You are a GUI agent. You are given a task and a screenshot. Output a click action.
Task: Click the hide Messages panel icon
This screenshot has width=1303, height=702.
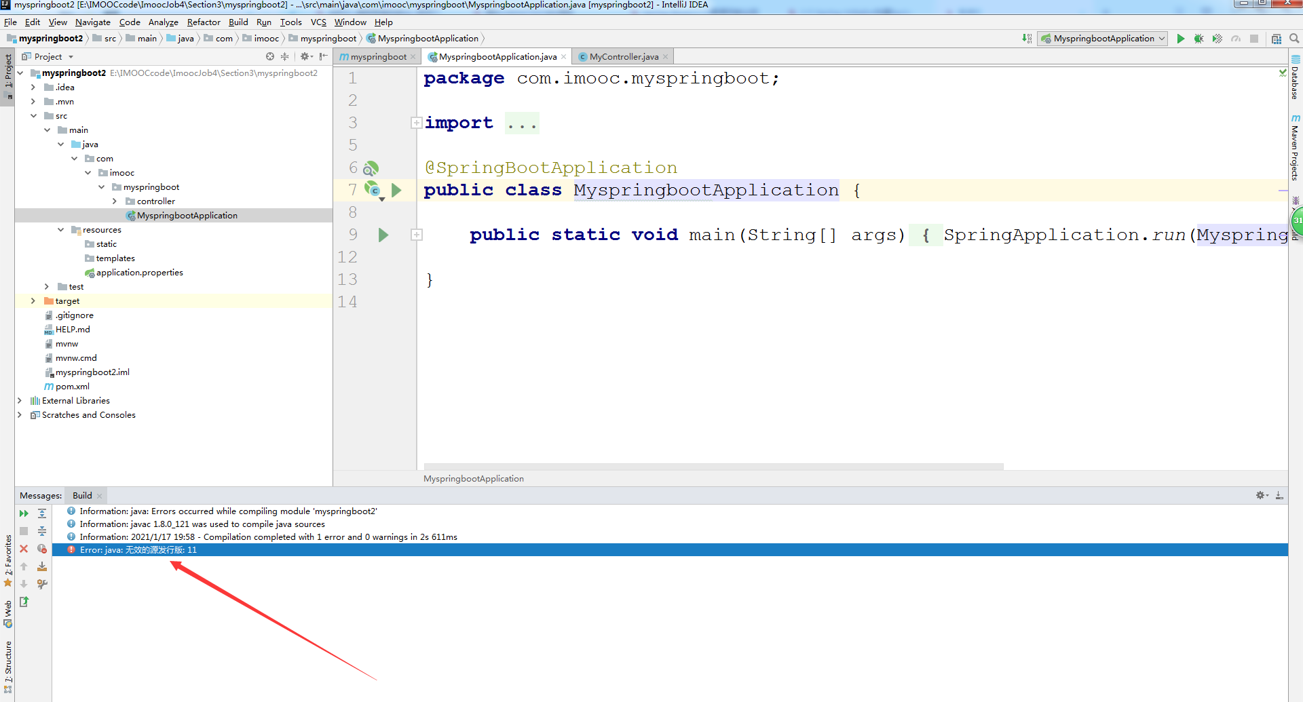pos(1279,495)
